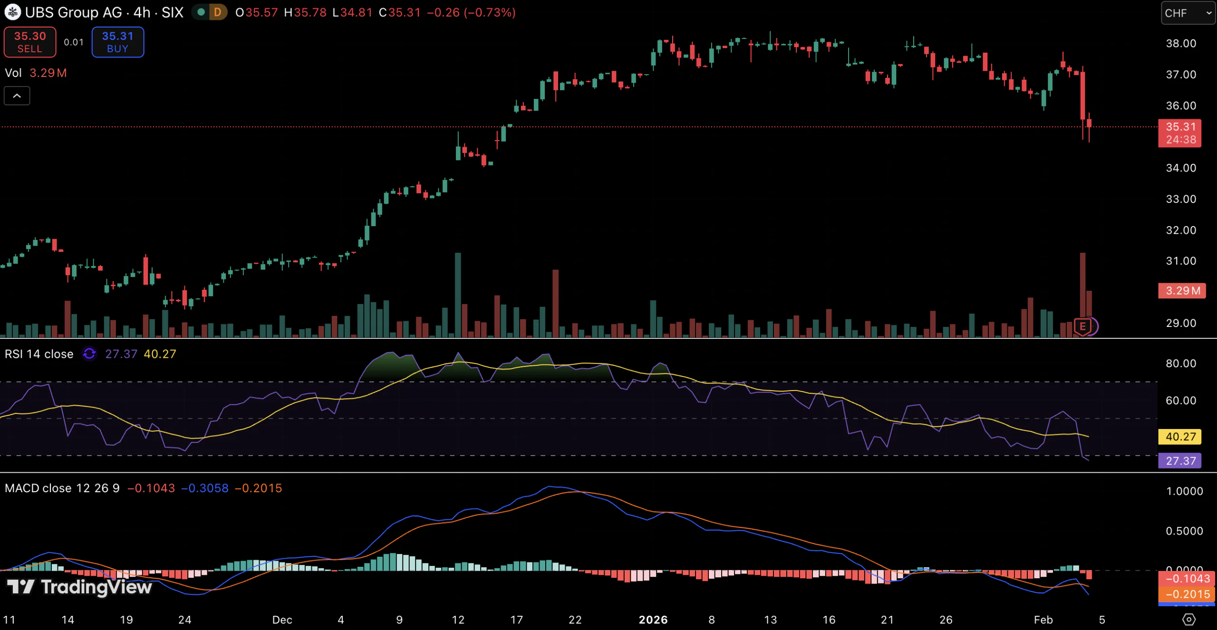Open the earnings E marker on chart
This screenshot has width=1217, height=630.
1082,326
